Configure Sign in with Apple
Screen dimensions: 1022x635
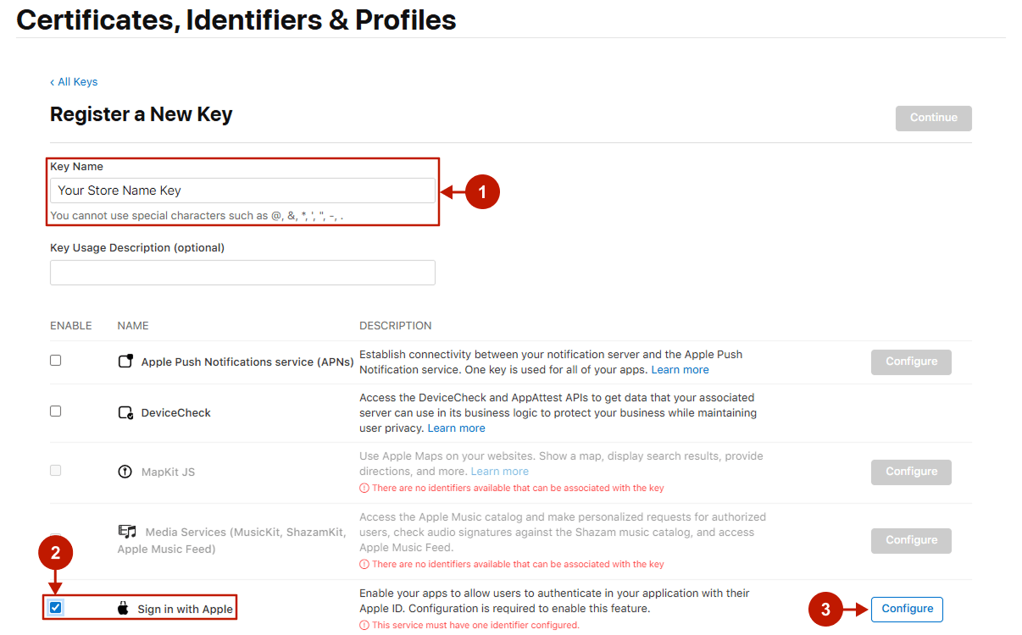[x=907, y=609]
